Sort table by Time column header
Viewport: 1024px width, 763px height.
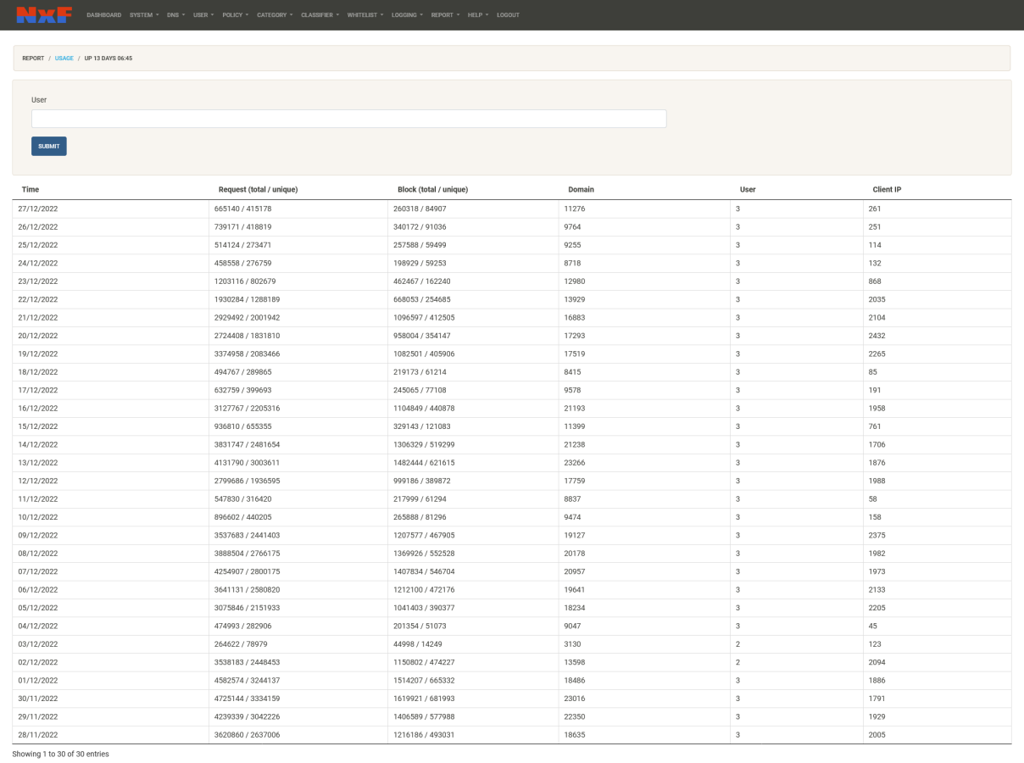click(31, 189)
